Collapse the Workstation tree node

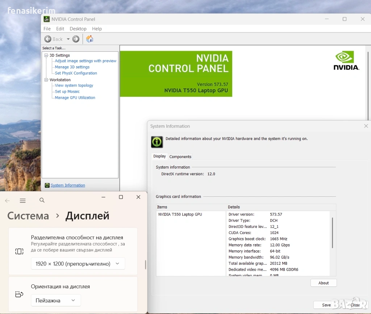[46, 80]
